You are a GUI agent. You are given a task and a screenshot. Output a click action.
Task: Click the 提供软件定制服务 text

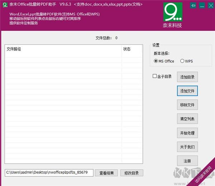(x=24, y=23)
